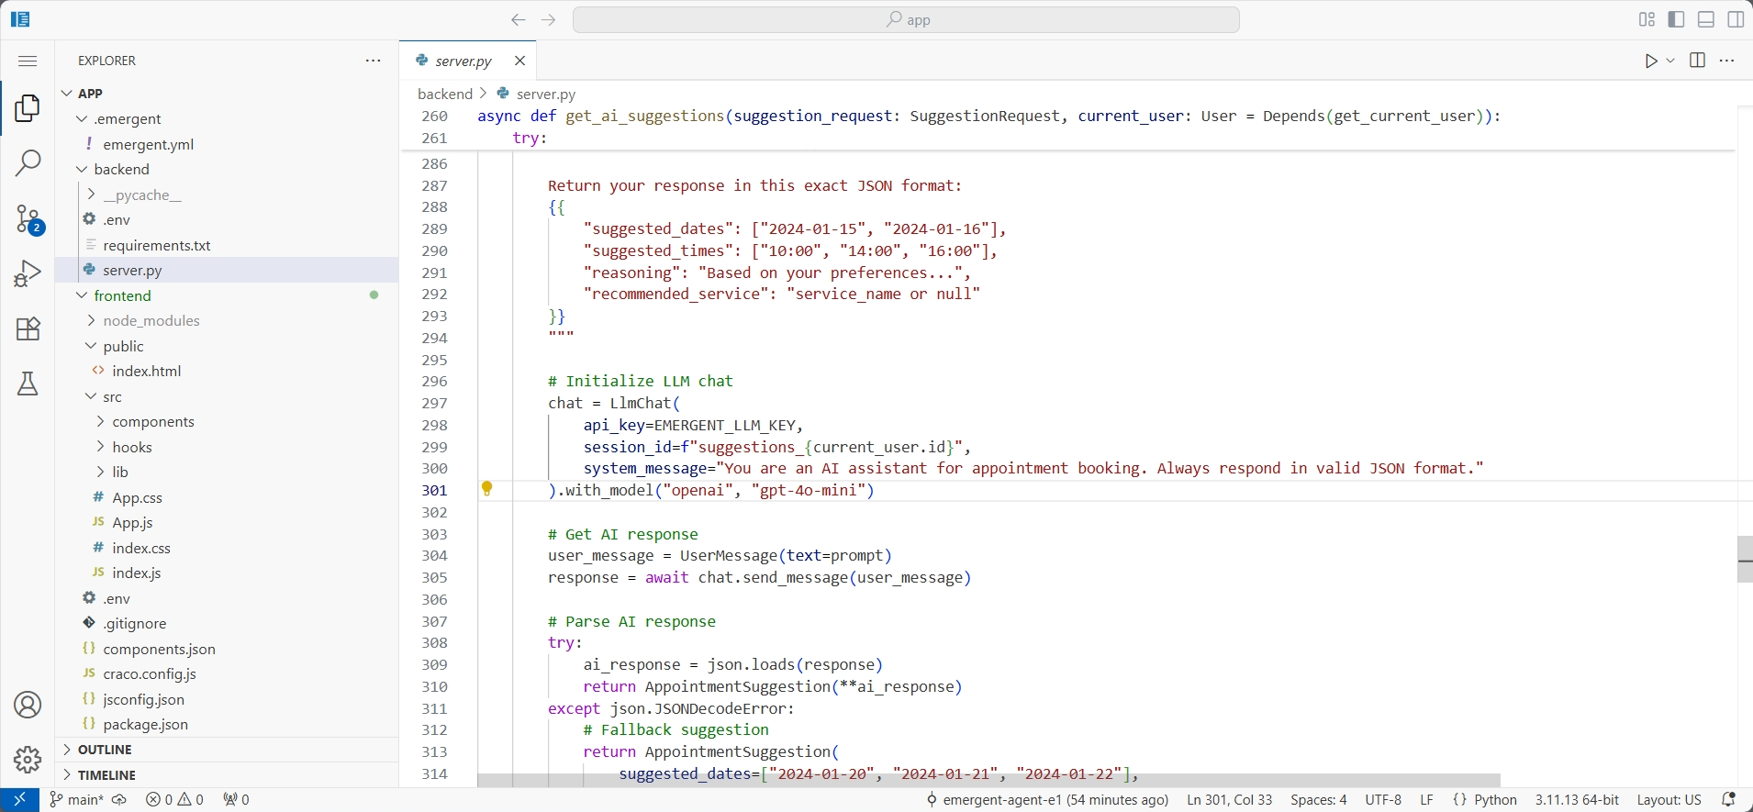Expand the __pycache__ folder
Screen dimensions: 1753x812
227,195
